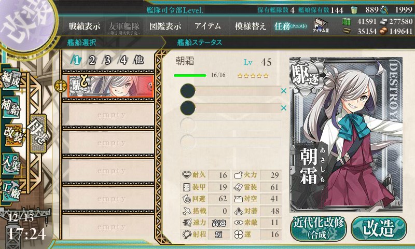
Task: Open the 入渠 docking repair sidebar icon
Action: [x=10, y=164]
